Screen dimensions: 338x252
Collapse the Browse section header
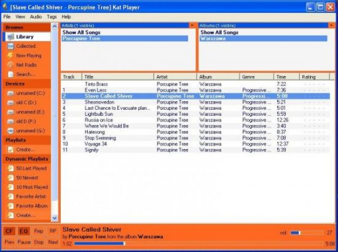tap(26, 28)
